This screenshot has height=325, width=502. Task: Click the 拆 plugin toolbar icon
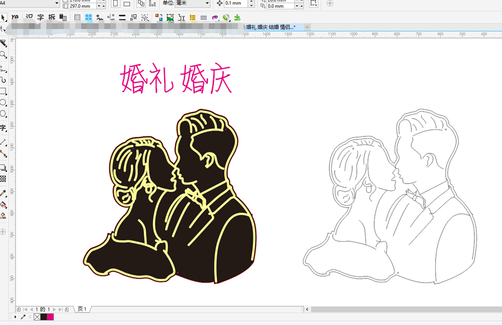pyautogui.click(x=51, y=17)
